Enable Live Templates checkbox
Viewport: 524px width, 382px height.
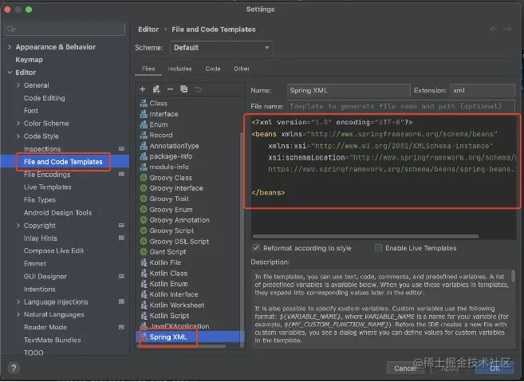point(378,248)
